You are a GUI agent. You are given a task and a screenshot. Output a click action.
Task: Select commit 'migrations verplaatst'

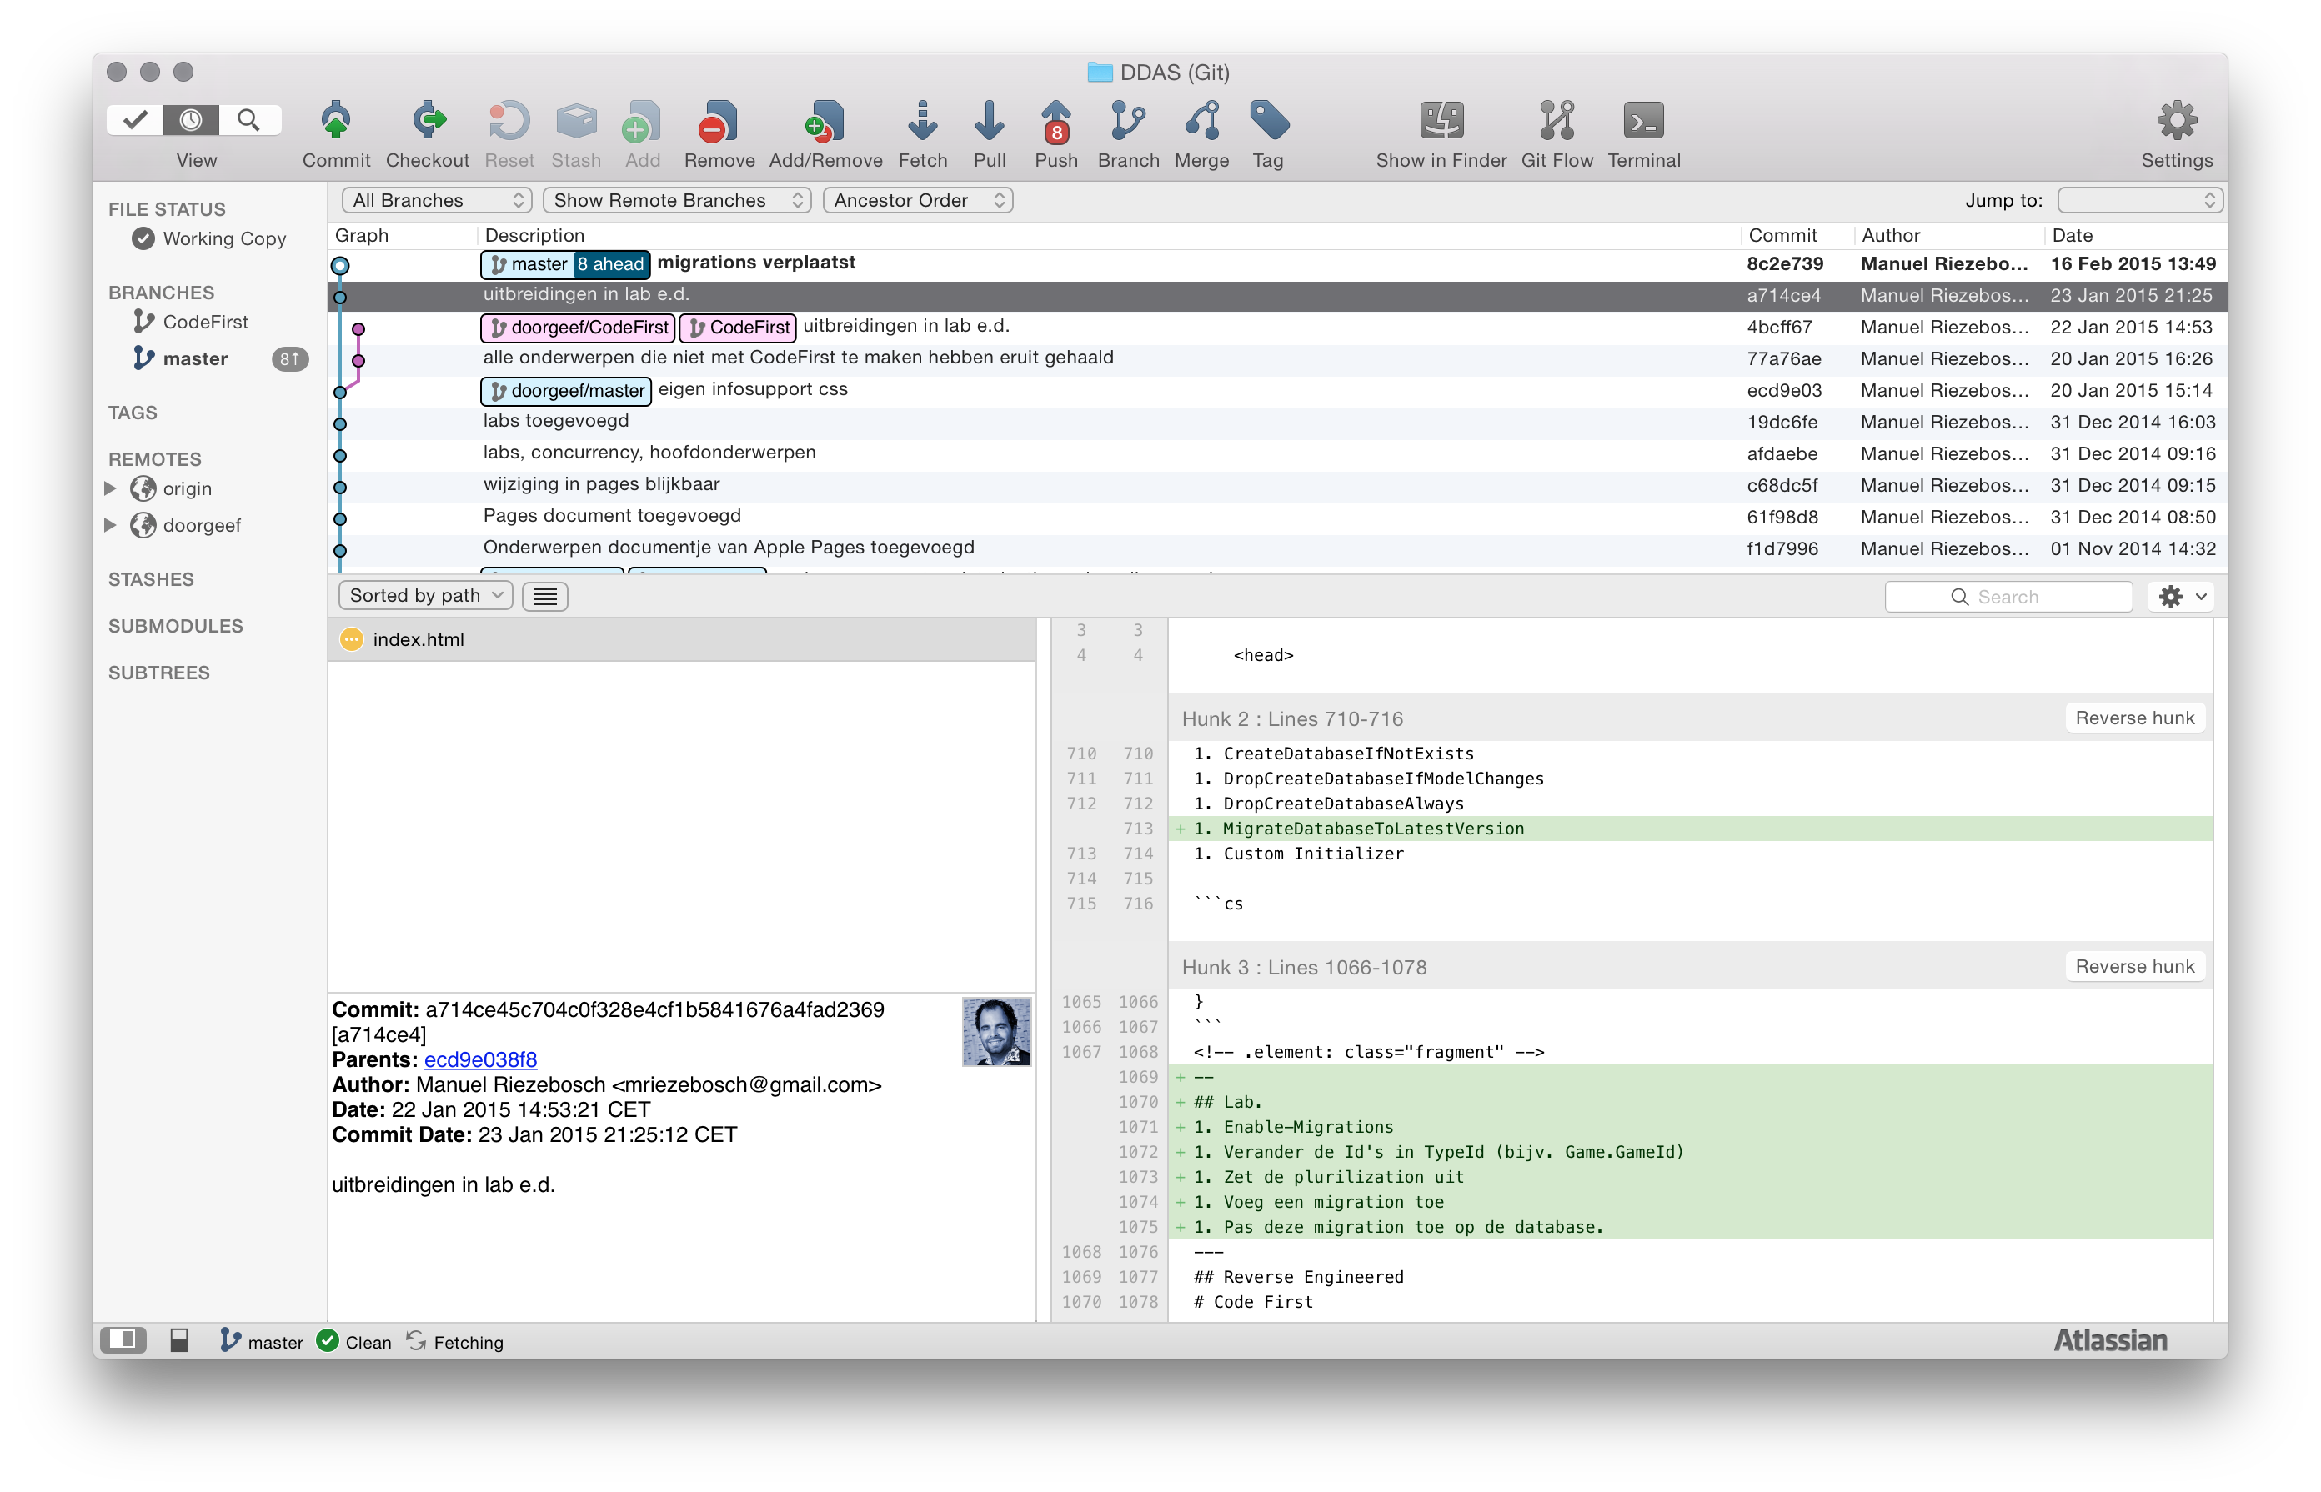pyautogui.click(x=1277, y=263)
